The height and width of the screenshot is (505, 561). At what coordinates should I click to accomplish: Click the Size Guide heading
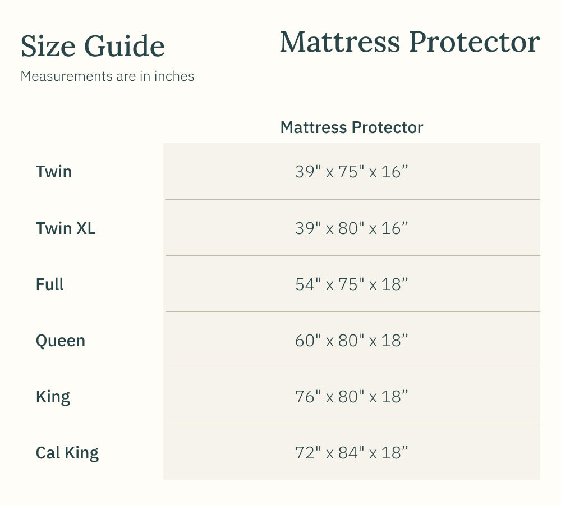tap(93, 46)
